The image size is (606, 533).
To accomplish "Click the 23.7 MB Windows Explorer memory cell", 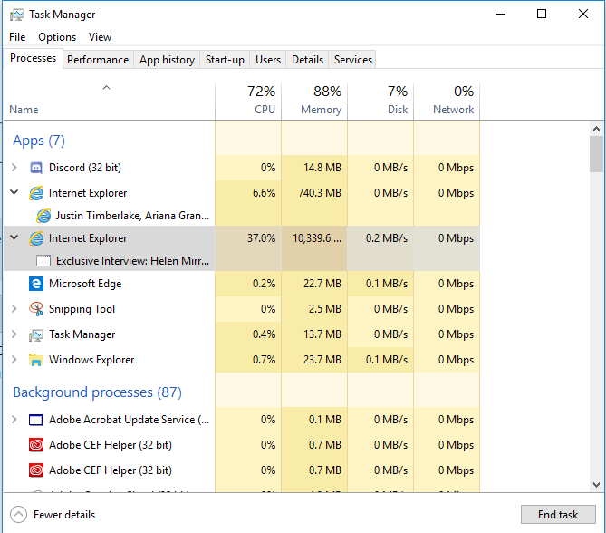I will tap(314, 360).
